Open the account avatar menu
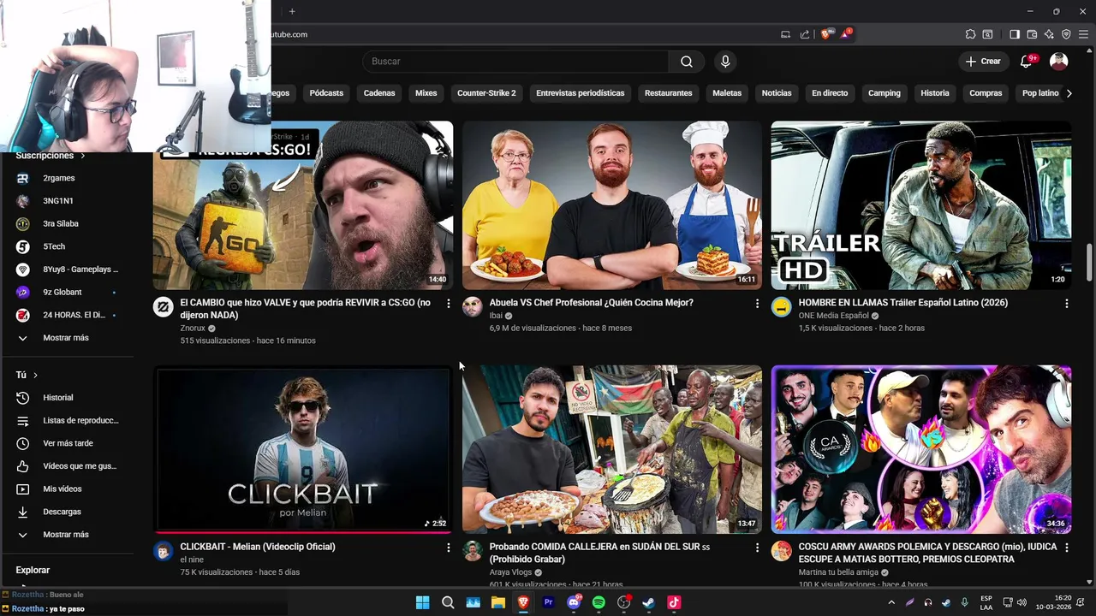Viewport: 1096px width, 616px height. click(1059, 61)
